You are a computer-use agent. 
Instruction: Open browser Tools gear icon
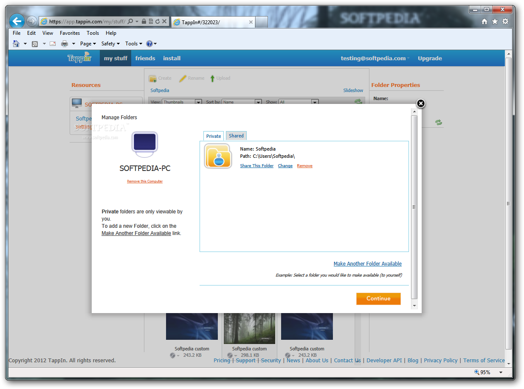(x=505, y=21)
